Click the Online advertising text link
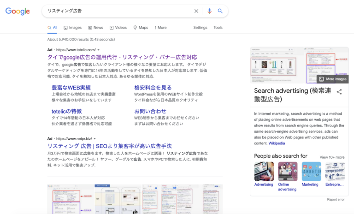Viewport: 354px width, 214px height. click(287, 187)
